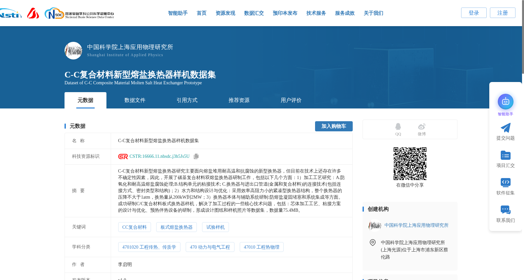Viewport: 524px width, 280px height.
Task: Switch to the 用户评价 tab
Action: 291,100
